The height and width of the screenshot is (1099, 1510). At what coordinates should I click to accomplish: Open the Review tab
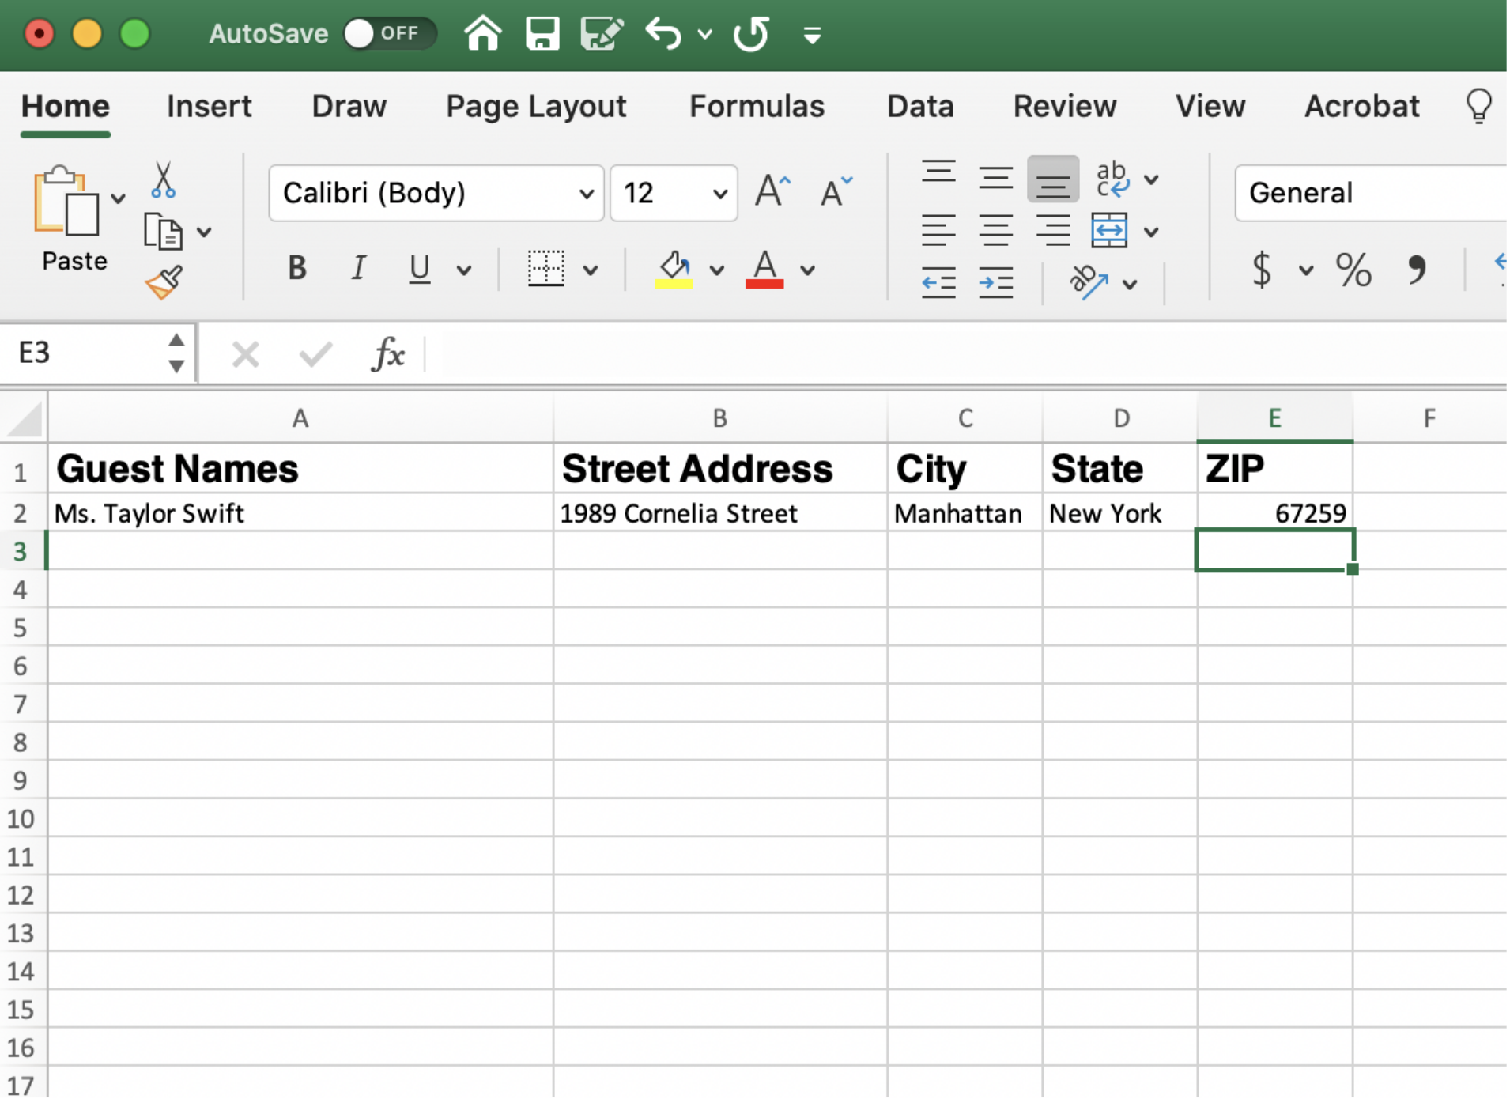click(1065, 106)
